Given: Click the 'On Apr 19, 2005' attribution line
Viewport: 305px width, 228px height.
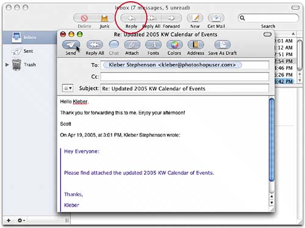Looking at the screenshot, I should [x=120, y=135].
